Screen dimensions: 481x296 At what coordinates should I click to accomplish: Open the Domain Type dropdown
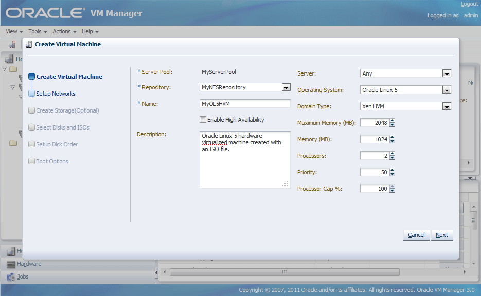pyautogui.click(x=447, y=106)
